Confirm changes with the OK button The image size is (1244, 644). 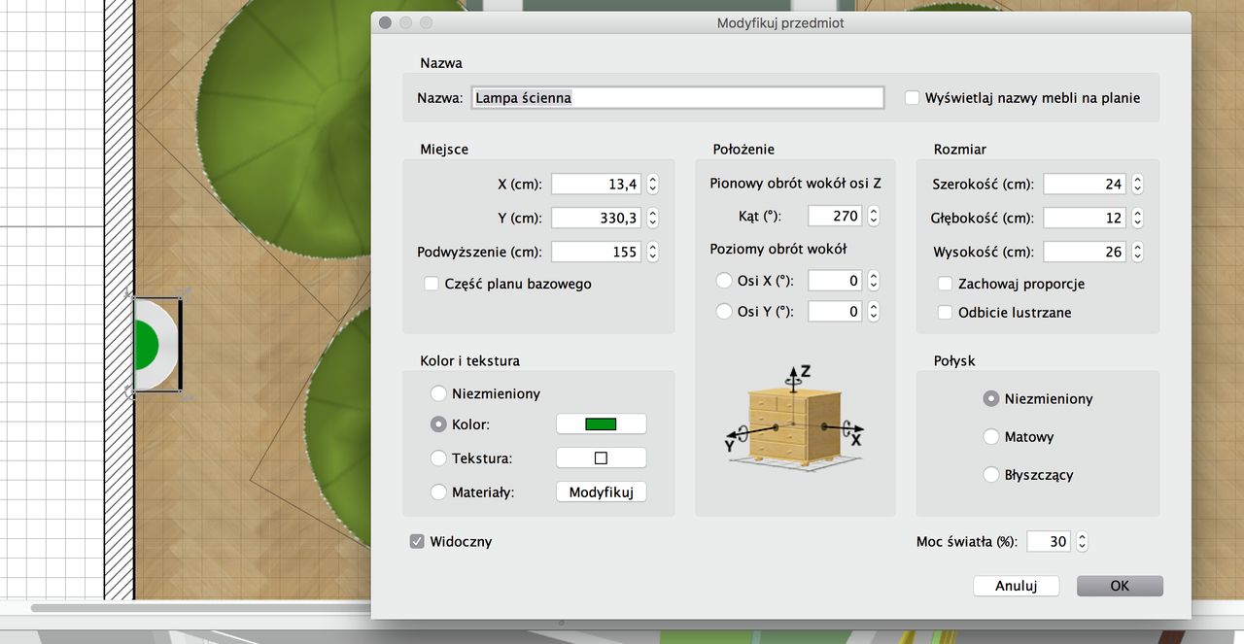coord(1120,586)
